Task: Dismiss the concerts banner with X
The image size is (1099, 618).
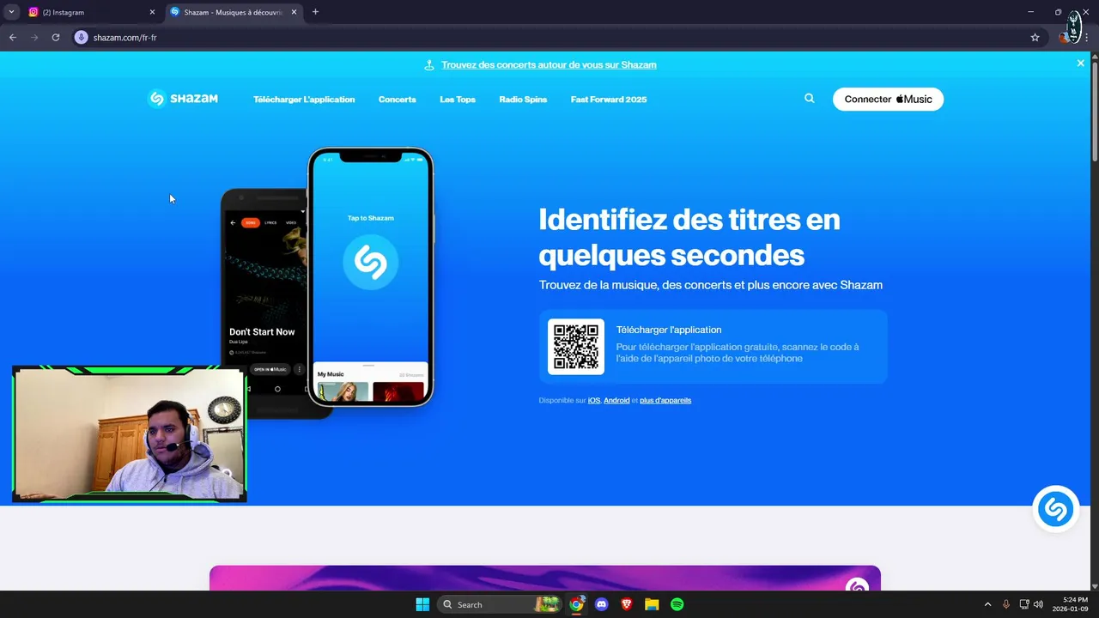Action: tap(1080, 64)
